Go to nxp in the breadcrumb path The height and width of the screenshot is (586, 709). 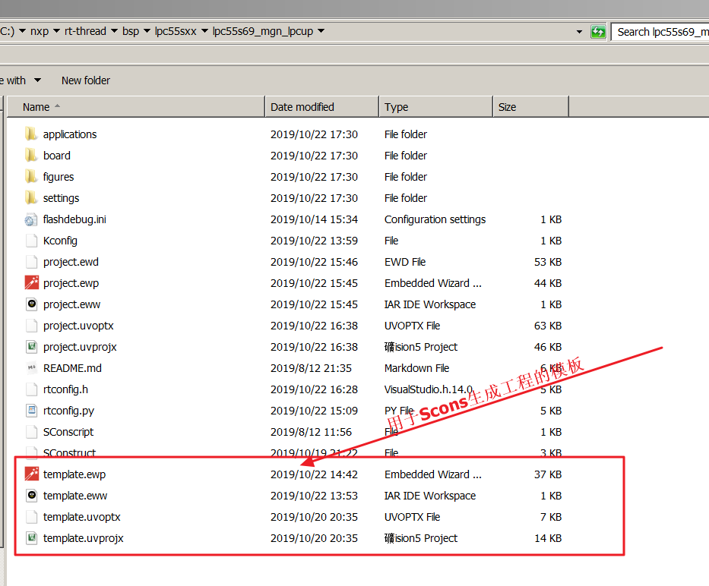click(39, 32)
